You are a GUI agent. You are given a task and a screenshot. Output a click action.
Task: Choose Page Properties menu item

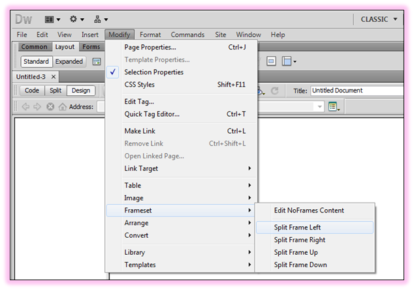click(x=182, y=47)
